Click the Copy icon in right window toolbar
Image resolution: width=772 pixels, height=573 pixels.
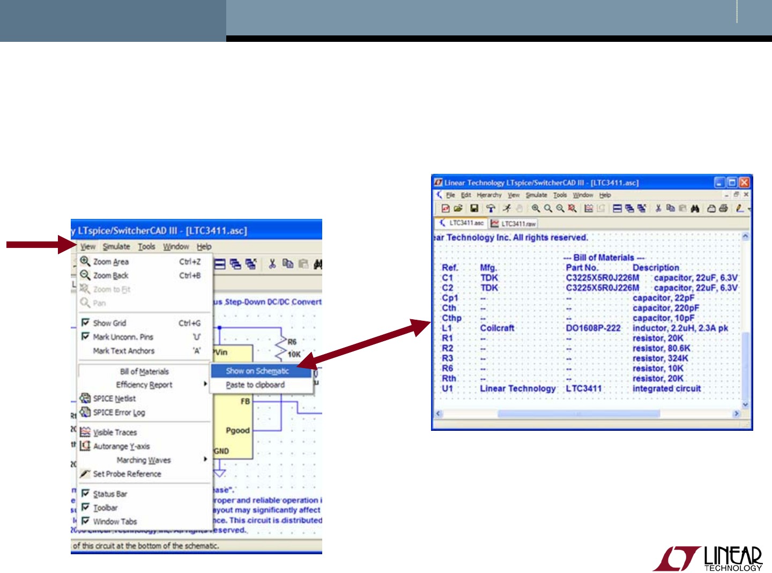click(x=670, y=208)
